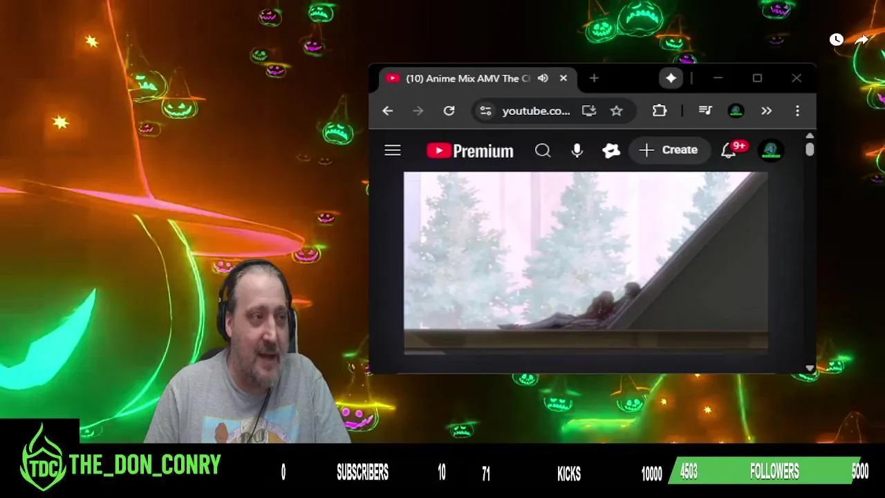Open the media control icon in toolbar
Image resolution: width=885 pixels, height=498 pixels.
pos(705,111)
